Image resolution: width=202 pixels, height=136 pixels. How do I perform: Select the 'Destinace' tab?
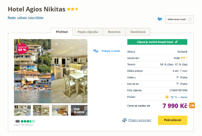pyautogui.click(x=138, y=32)
